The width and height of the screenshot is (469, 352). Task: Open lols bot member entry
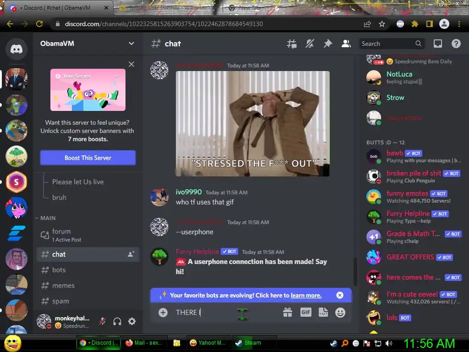[414, 318]
